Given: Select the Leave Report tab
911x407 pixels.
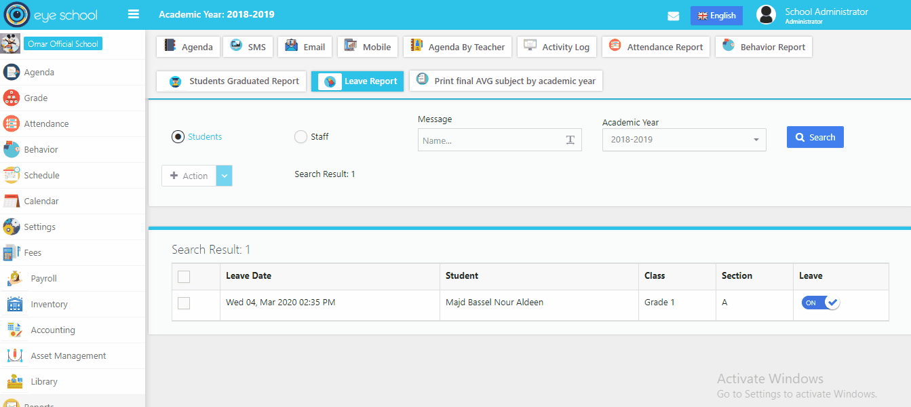Looking at the screenshot, I should 357,81.
